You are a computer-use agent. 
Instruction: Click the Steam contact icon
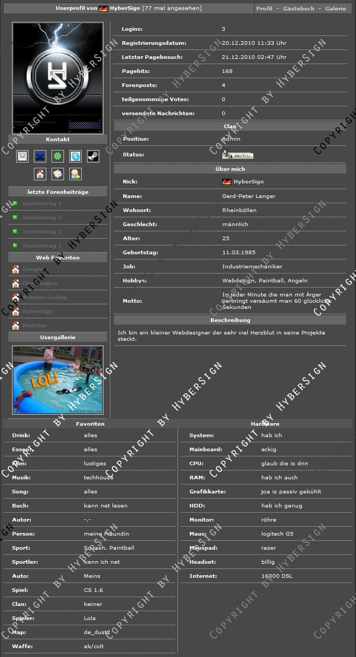pyautogui.click(x=93, y=156)
